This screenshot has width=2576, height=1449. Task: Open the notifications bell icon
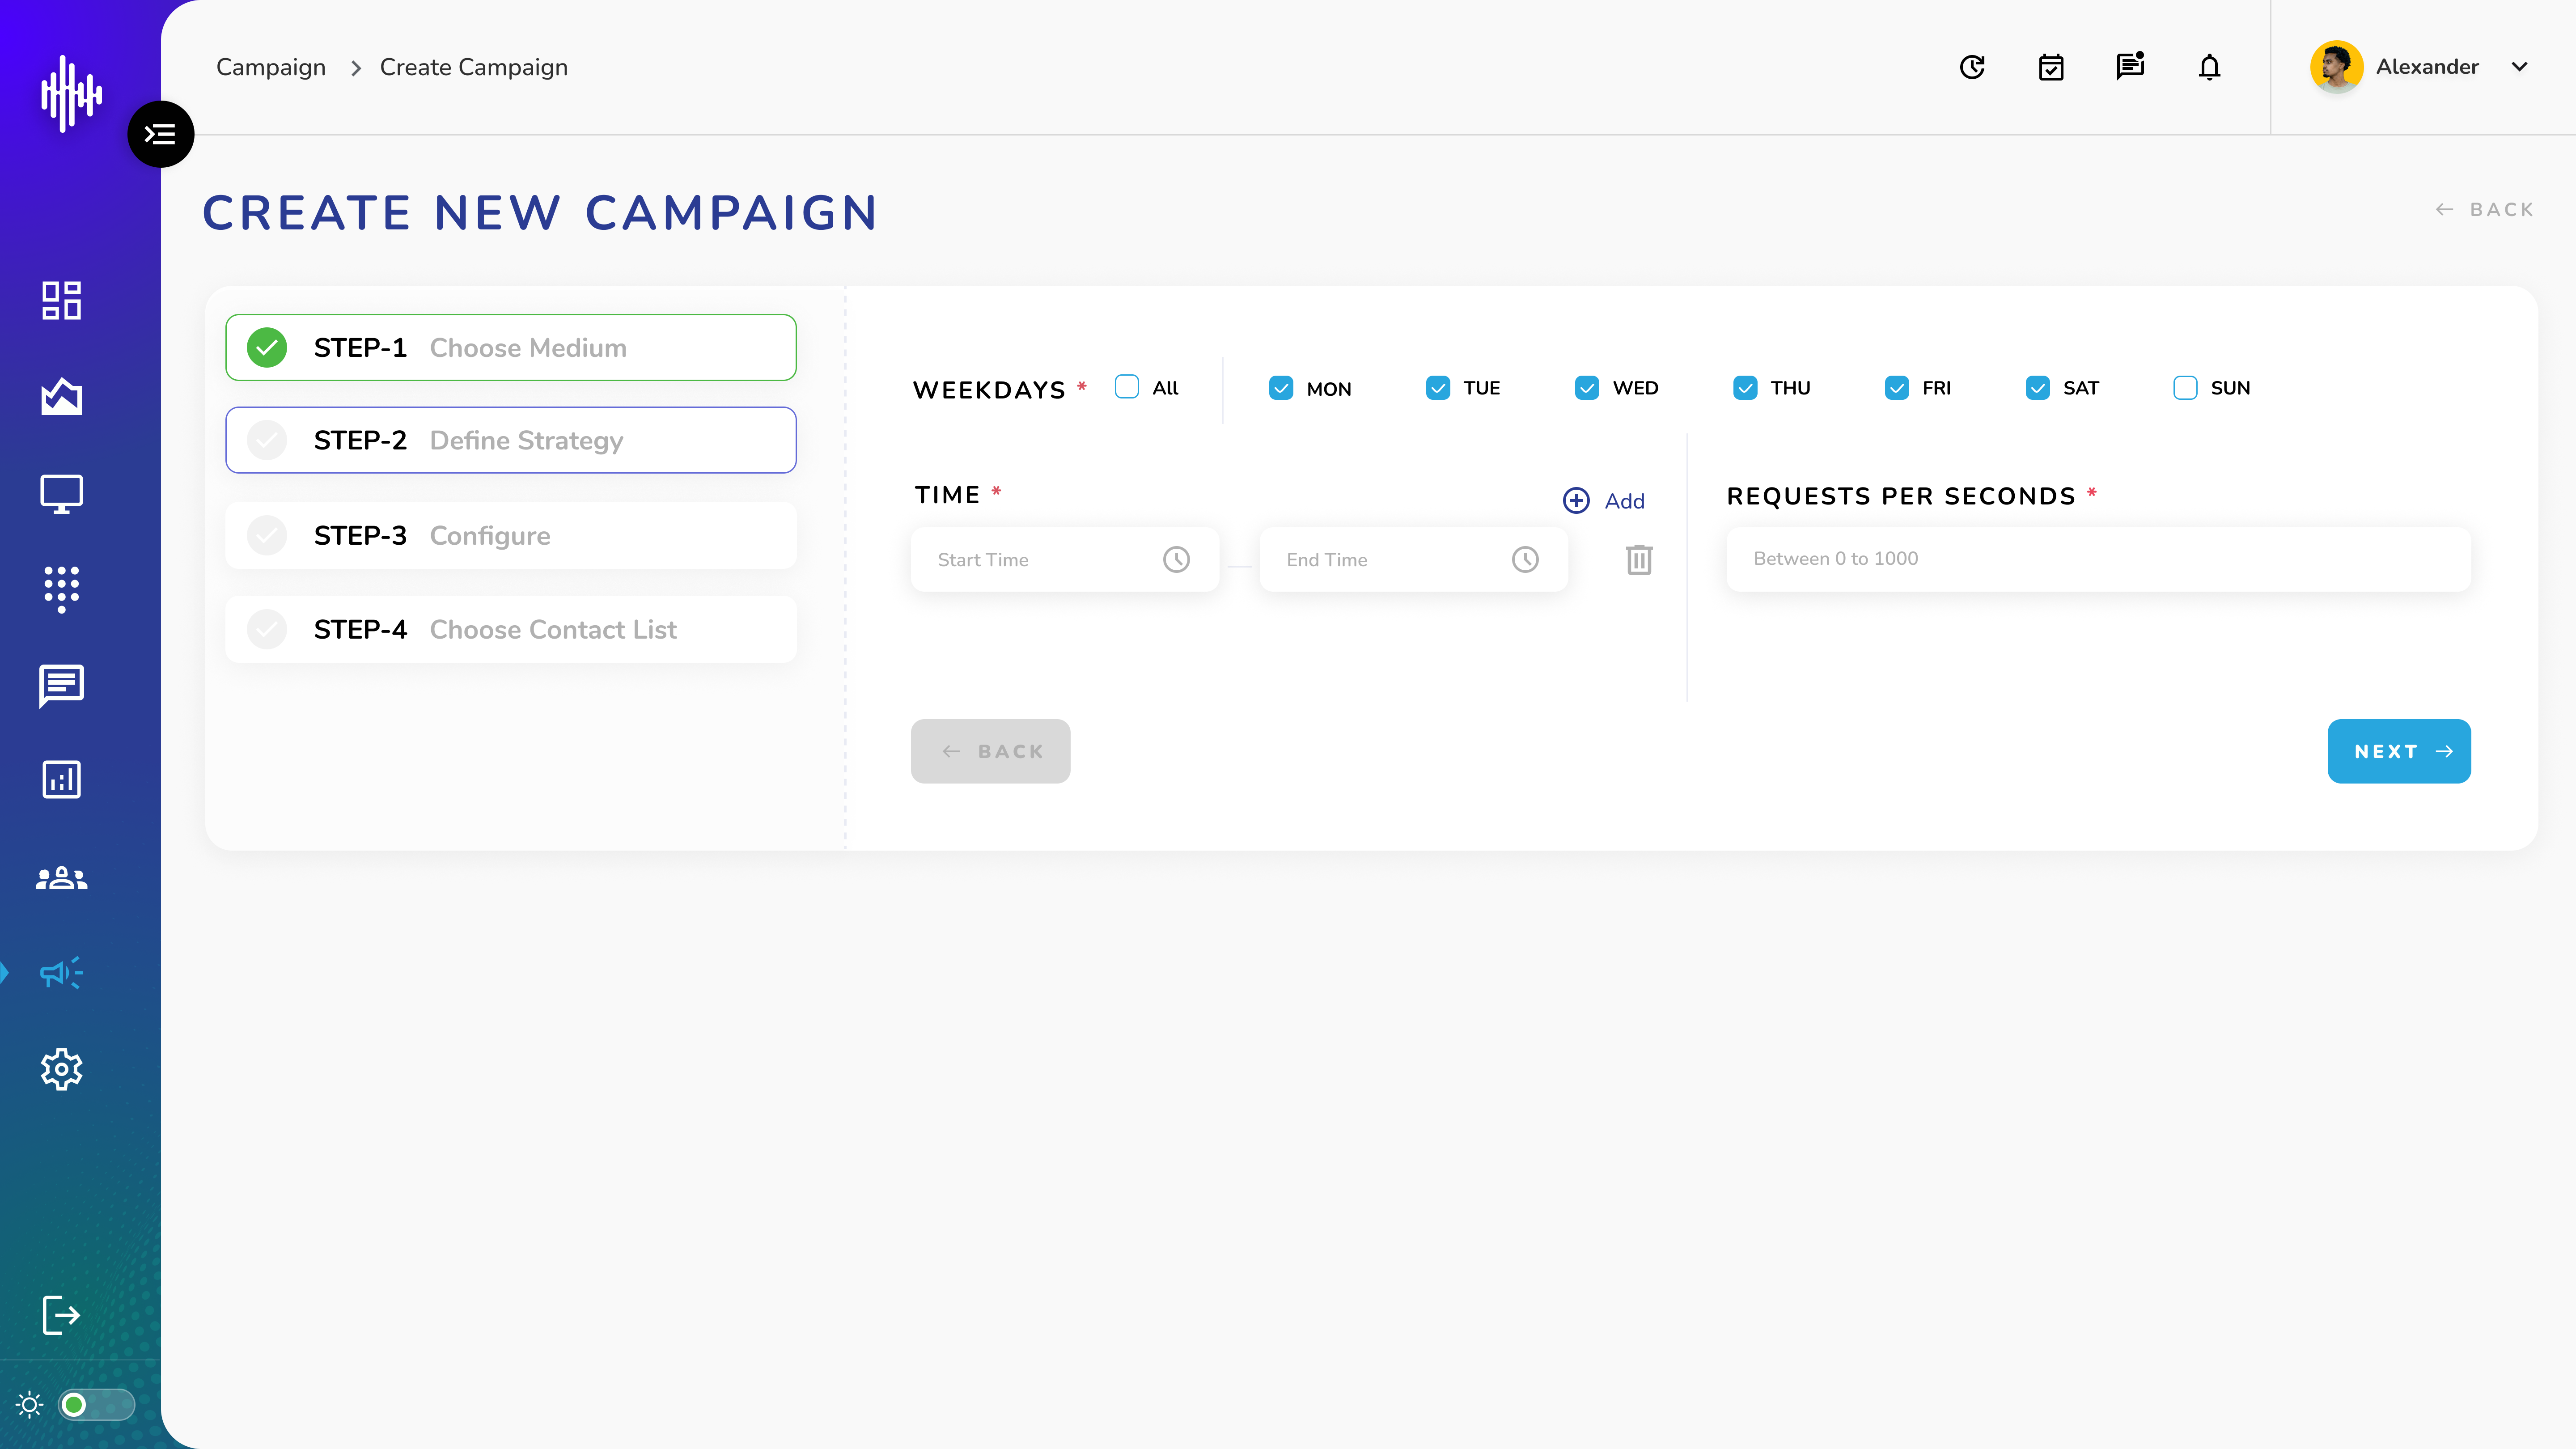pyautogui.click(x=2209, y=67)
